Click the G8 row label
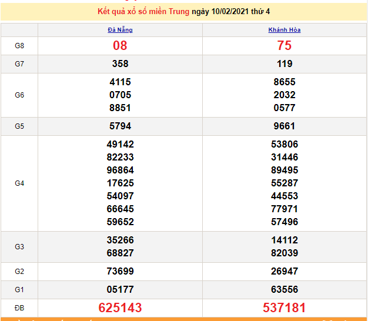Screen dimensions: 368x321 pyautogui.click(x=19, y=45)
